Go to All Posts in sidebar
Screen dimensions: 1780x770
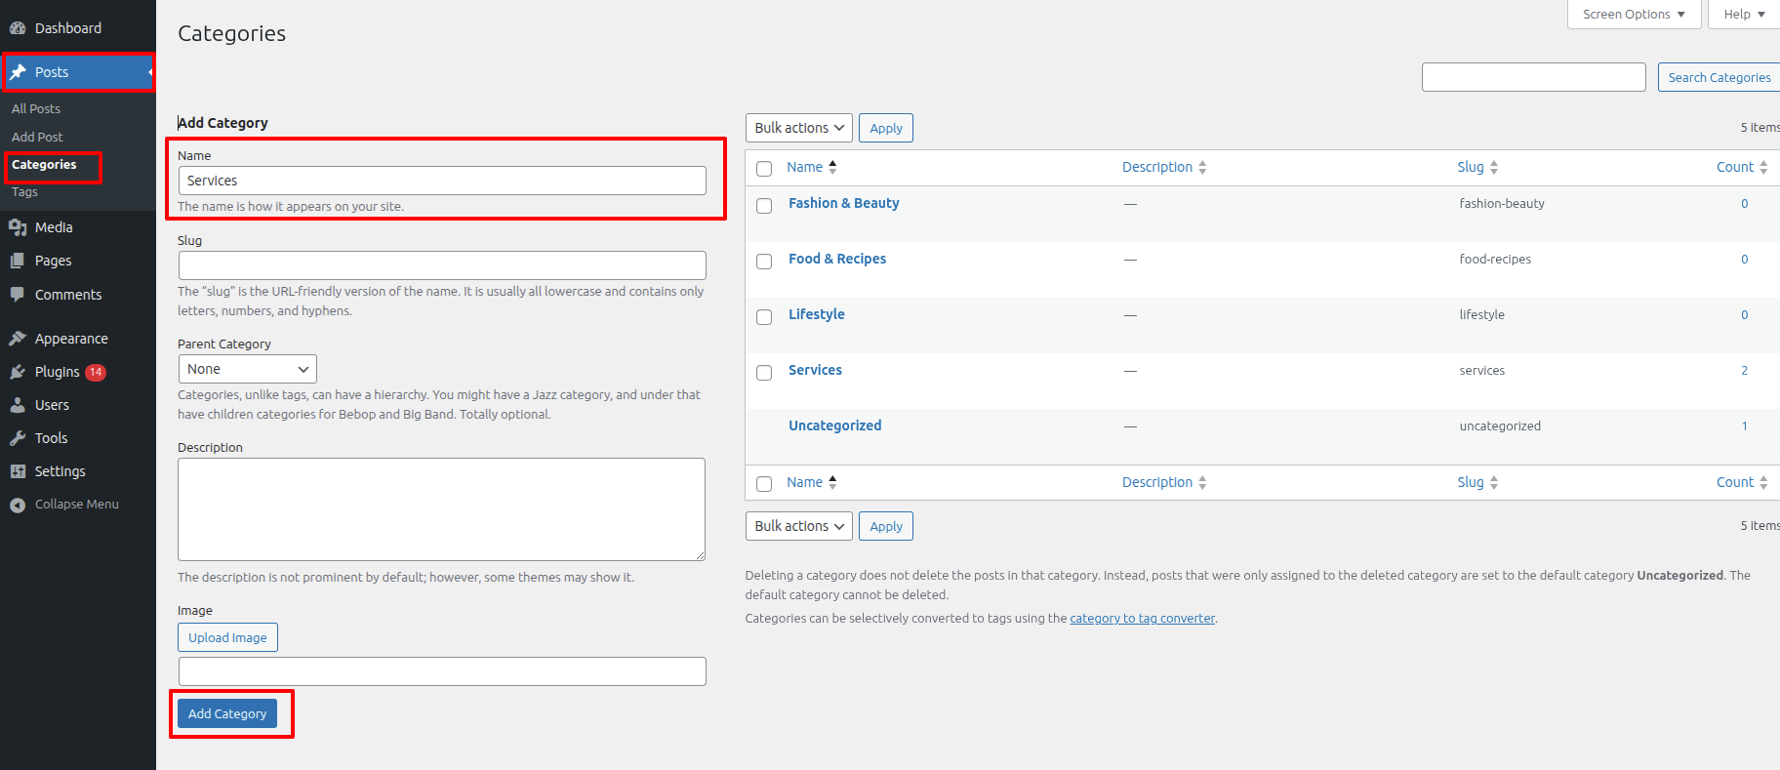[36, 108]
